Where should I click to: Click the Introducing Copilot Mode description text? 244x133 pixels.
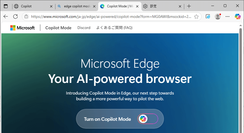coord(120,96)
